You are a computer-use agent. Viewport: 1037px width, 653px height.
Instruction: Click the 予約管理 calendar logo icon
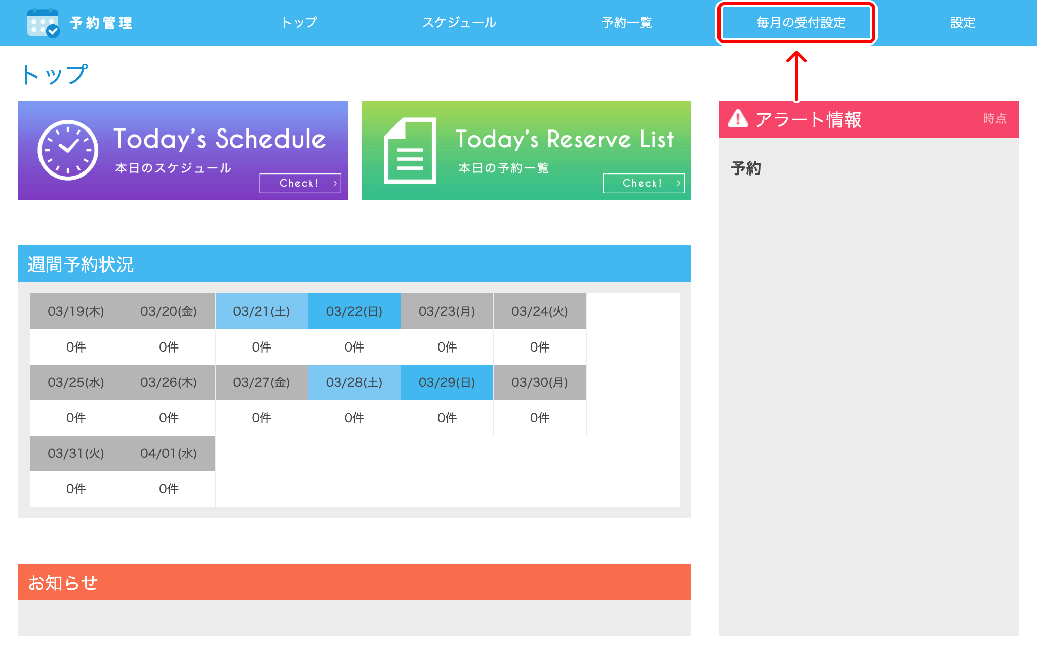pos(44,22)
